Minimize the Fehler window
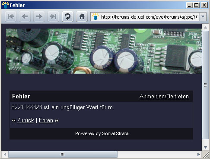 point(189,5)
